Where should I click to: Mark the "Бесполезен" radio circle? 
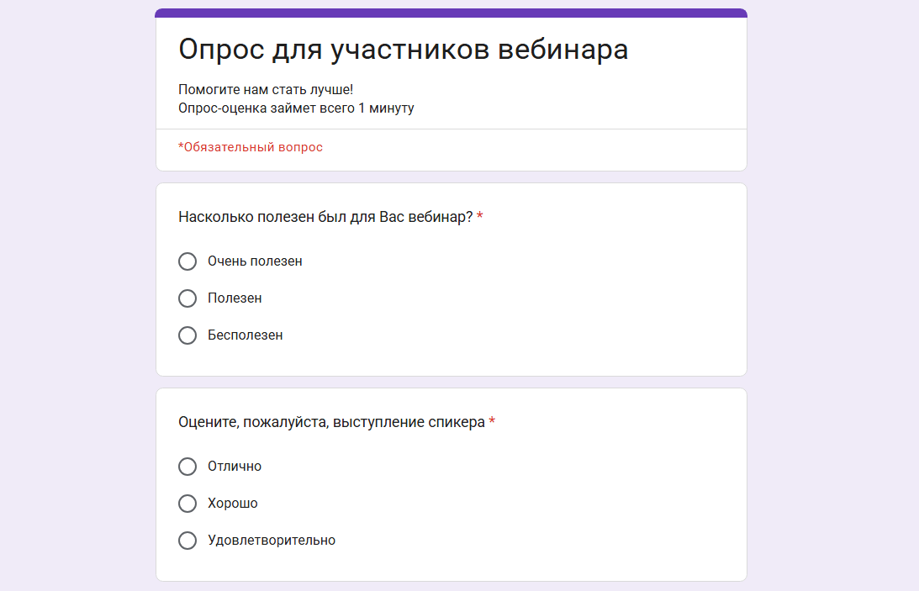tap(187, 335)
